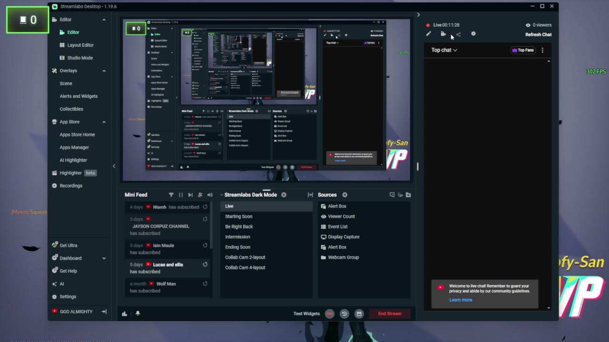Viewport: 609px width, 342px height.
Task: Edit stream info pencil icon
Action: tap(429, 34)
